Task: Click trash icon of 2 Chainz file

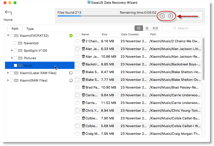Action: click(x=83, y=41)
